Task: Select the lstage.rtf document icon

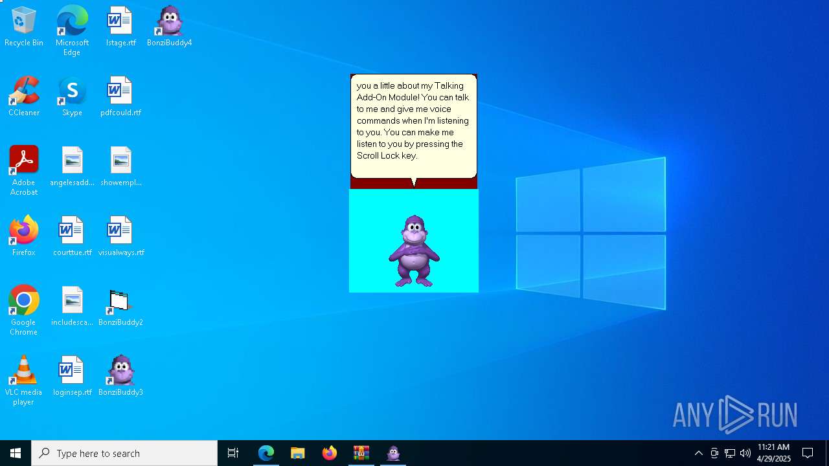Action: (x=120, y=27)
